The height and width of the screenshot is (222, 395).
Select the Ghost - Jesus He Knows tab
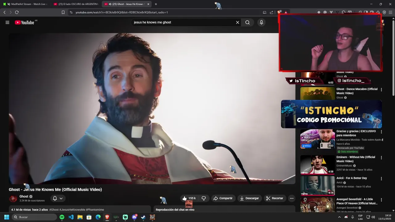pos(127,4)
